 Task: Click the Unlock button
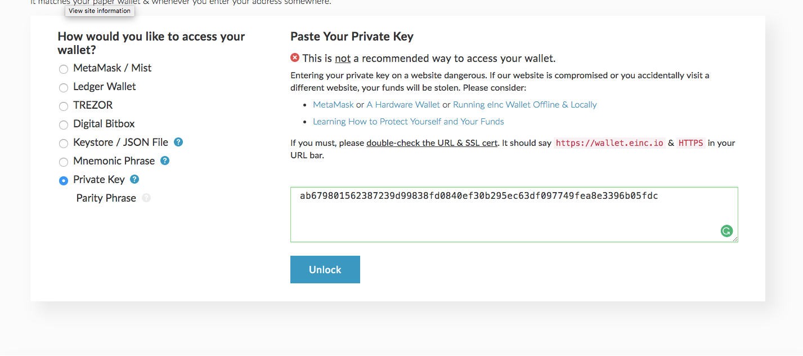[325, 269]
